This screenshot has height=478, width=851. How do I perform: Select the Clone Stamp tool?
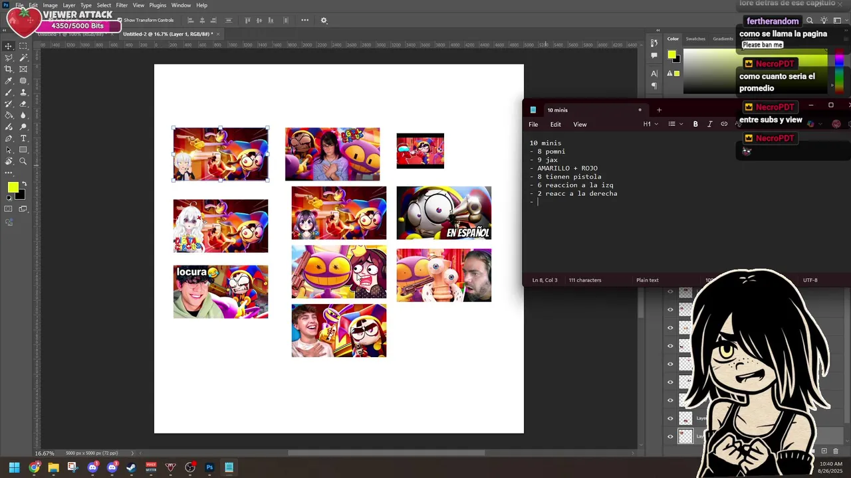[23, 92]
